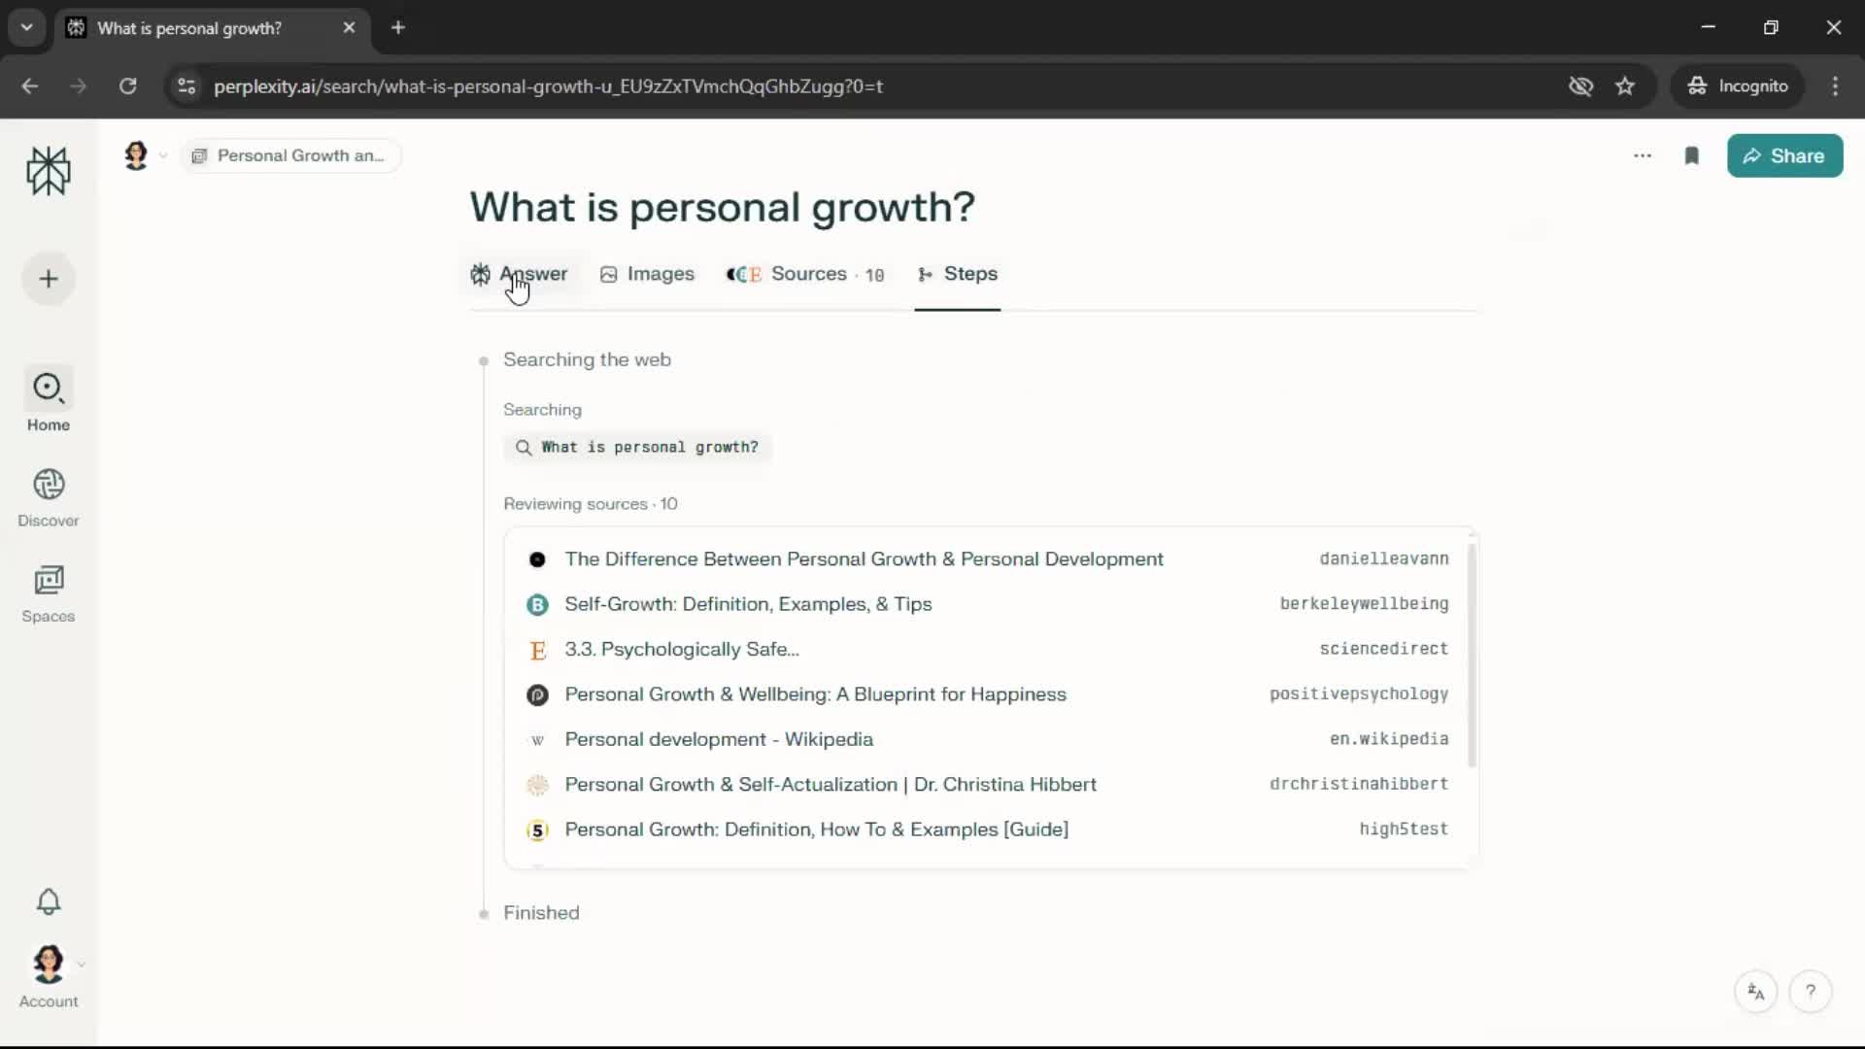Bookmark this thread
Screen dimensions: 1865x1049
(x=1691, y=156)
